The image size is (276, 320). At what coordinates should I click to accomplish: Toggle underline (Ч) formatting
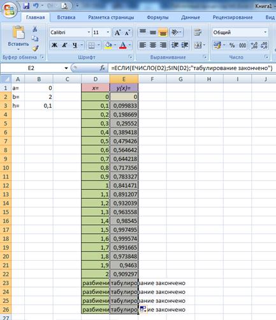tap(75, 45)
